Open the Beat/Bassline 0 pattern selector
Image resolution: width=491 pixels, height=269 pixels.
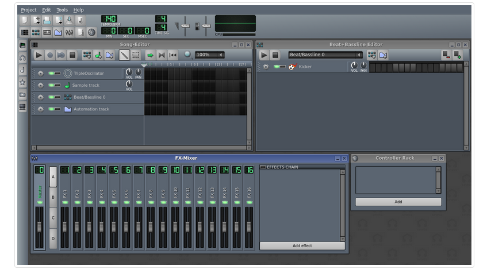[x=325, y=55]
